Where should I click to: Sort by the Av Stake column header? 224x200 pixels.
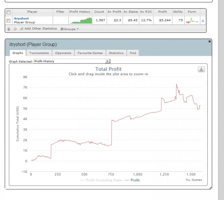click(x=131, y=12)
